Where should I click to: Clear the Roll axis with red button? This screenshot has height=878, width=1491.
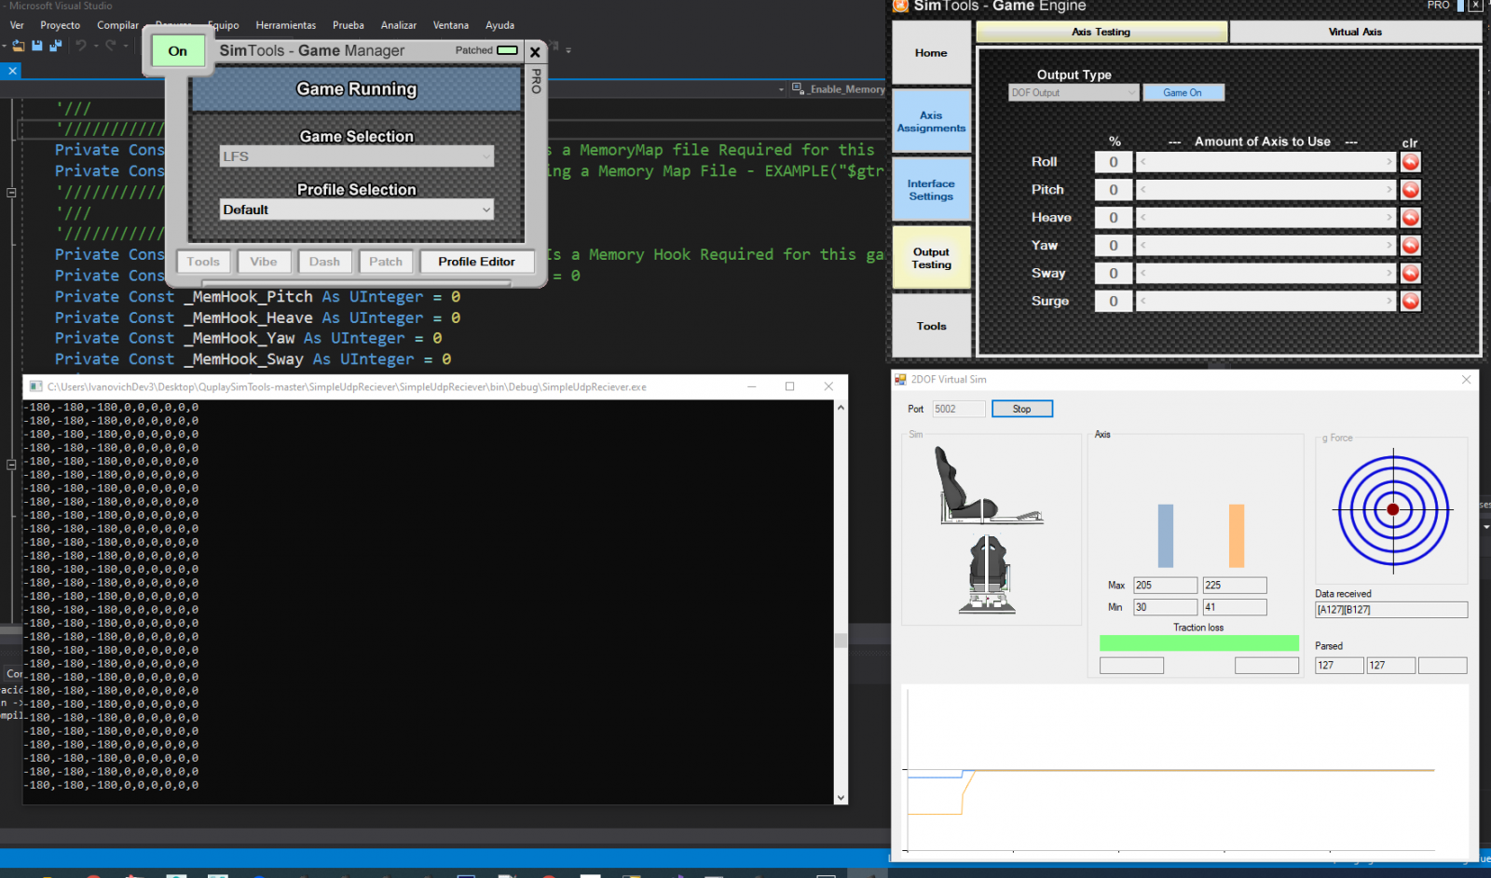click(1410, 162)
